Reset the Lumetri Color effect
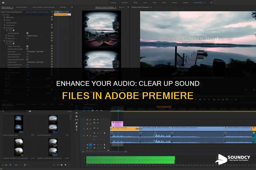Image resolution: width=256 pixels, height=170 pixels. 52,25
